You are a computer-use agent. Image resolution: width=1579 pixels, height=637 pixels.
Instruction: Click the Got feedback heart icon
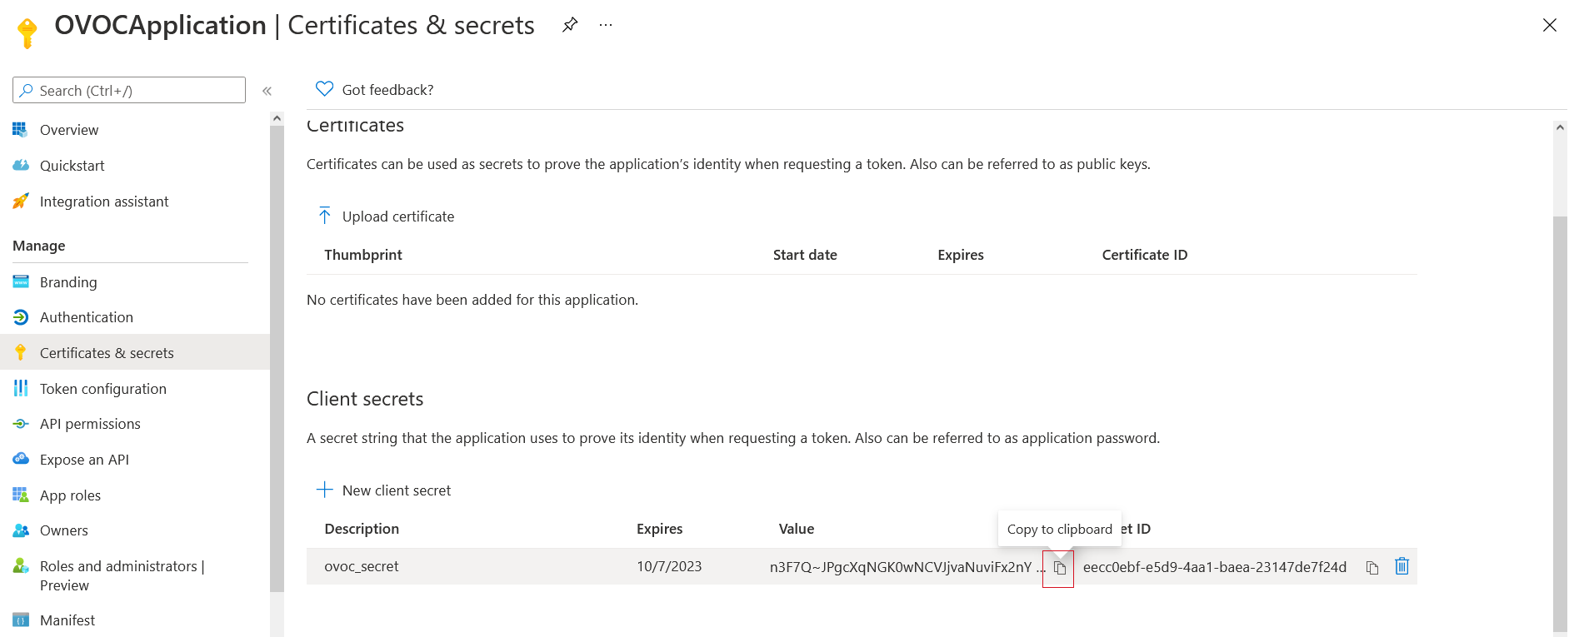325,89
